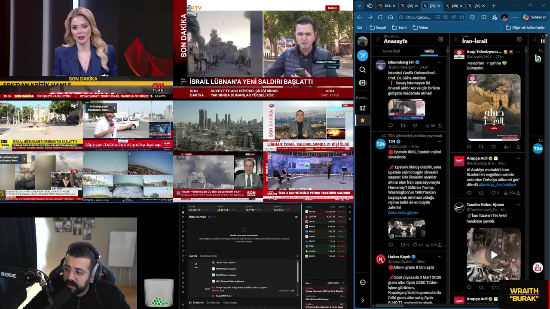The height and width of the screenshot is (309, 550).
Task: Open X Pro search icon in sidebar
Action: (x=363, y=70)
